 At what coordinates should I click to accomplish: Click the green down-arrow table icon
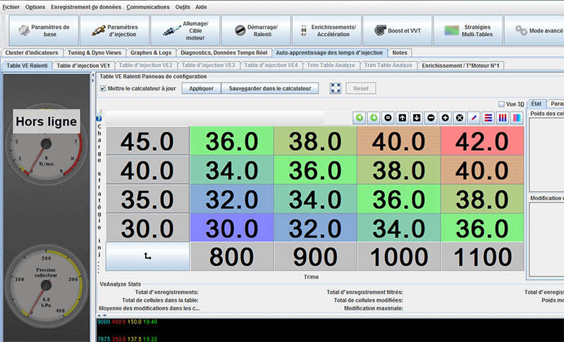click(x=374, y=117)
